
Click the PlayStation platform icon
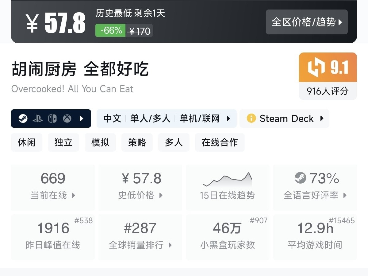(x=38, y=119)
